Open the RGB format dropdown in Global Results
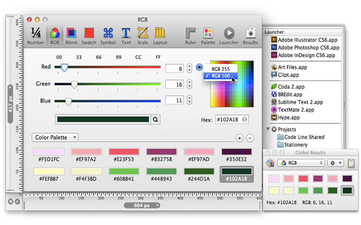The width and height of the screenshot is (361, 225). point(301,163)
